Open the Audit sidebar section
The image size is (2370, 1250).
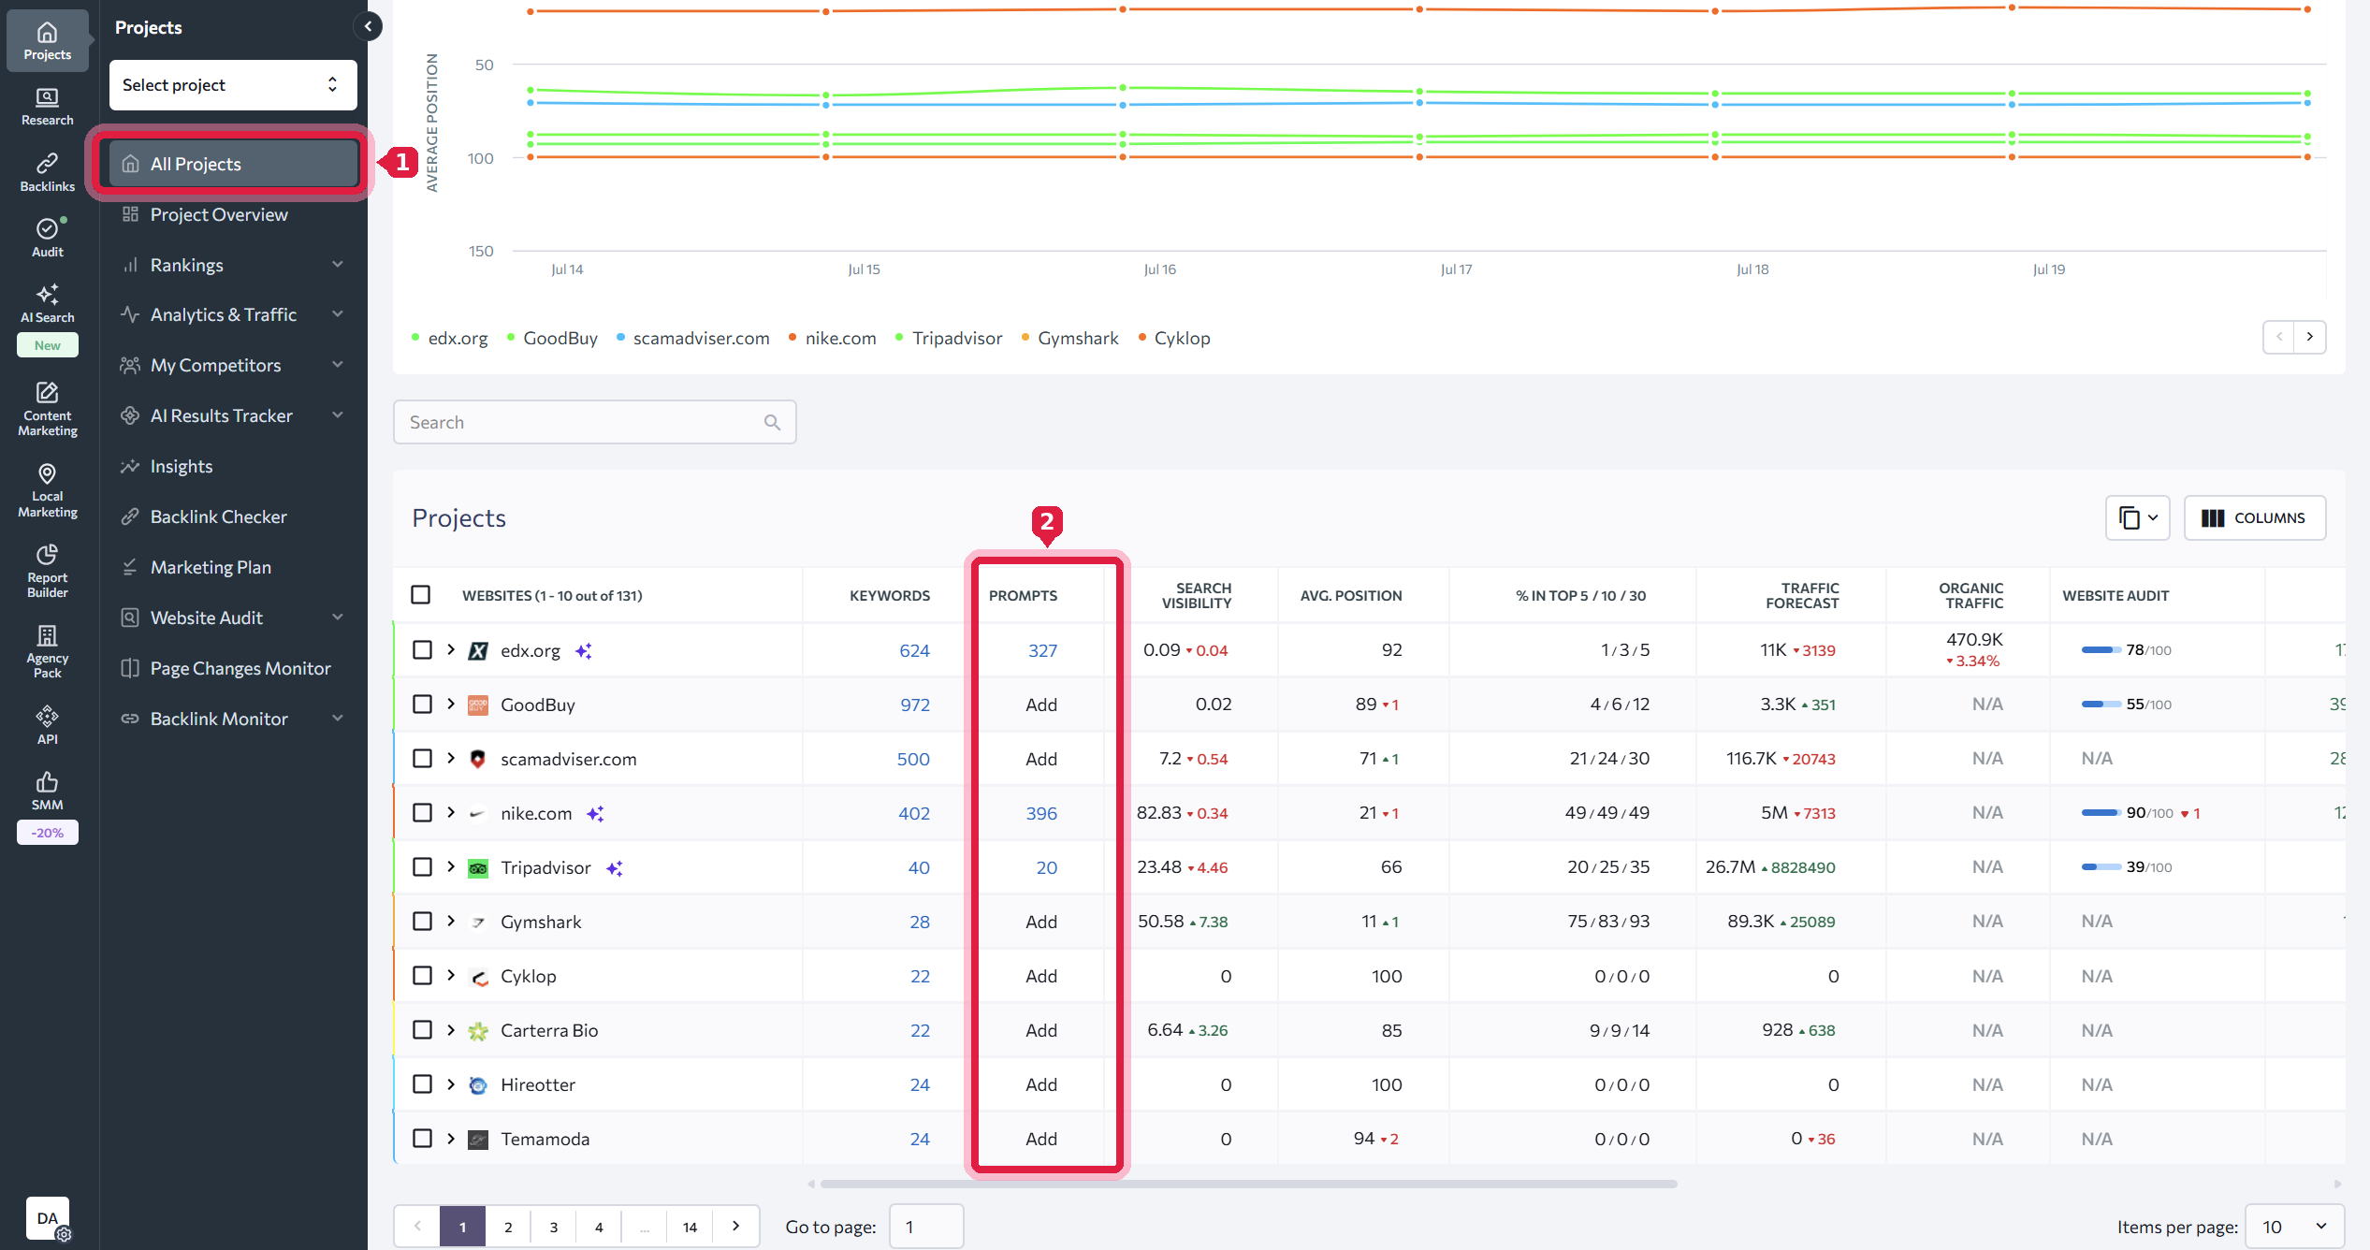(x=47, y=238)
